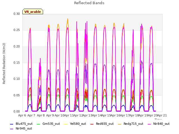179x134 pixels.
Task: Click the Apr 19 x-axis label
Action: 143,116
